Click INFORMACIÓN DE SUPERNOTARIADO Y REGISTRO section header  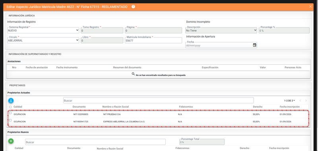coord(35,54)
